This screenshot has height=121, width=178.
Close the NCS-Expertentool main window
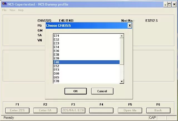click(174, 4)
